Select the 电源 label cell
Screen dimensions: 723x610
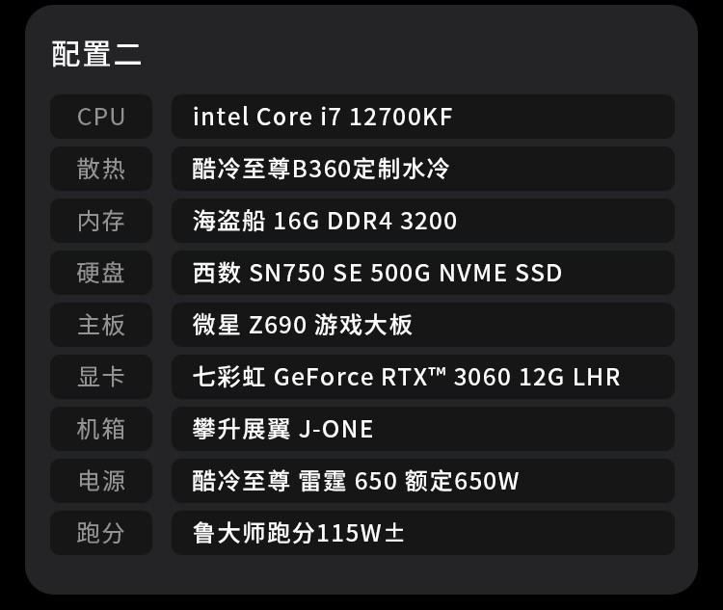pyautogui.click(x=101, y=482)
